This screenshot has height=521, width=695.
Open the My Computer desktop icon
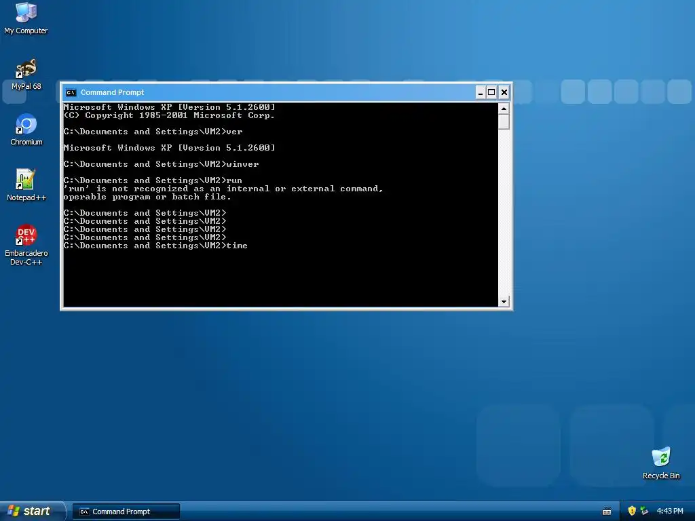pos(26,18)
